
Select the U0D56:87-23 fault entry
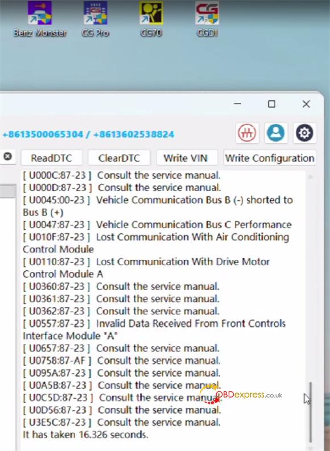point(122,410)
